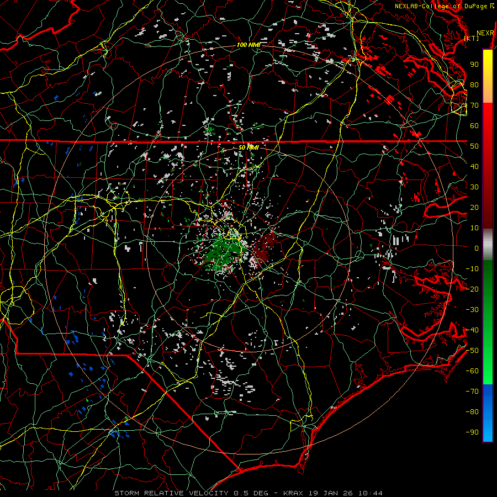Image resolution: width=497 pixels, height=497 pixels.
Task: Click the gray zero-velocity segment of color scale
Action: [488, 245]
